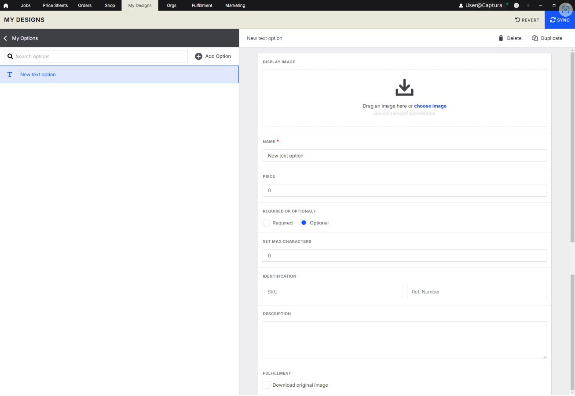
Task: Click Add Option button
Action: 213,56
